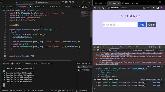Open errors and warnings status indicator
165x92 pixels.
[27, 91]
